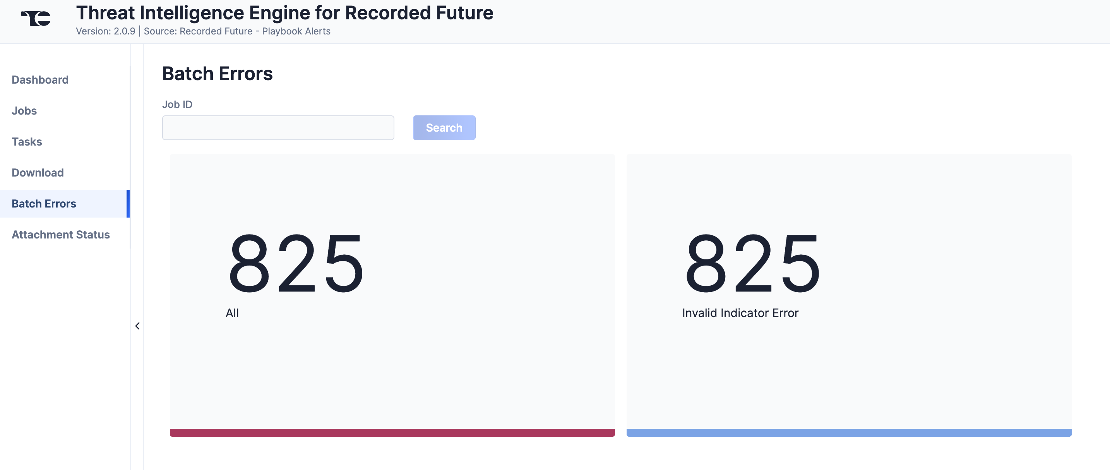This screenshot has height=470, width=1110.
Task: Click the Recorded Future logo icon
Action: (x=36, y=19)
